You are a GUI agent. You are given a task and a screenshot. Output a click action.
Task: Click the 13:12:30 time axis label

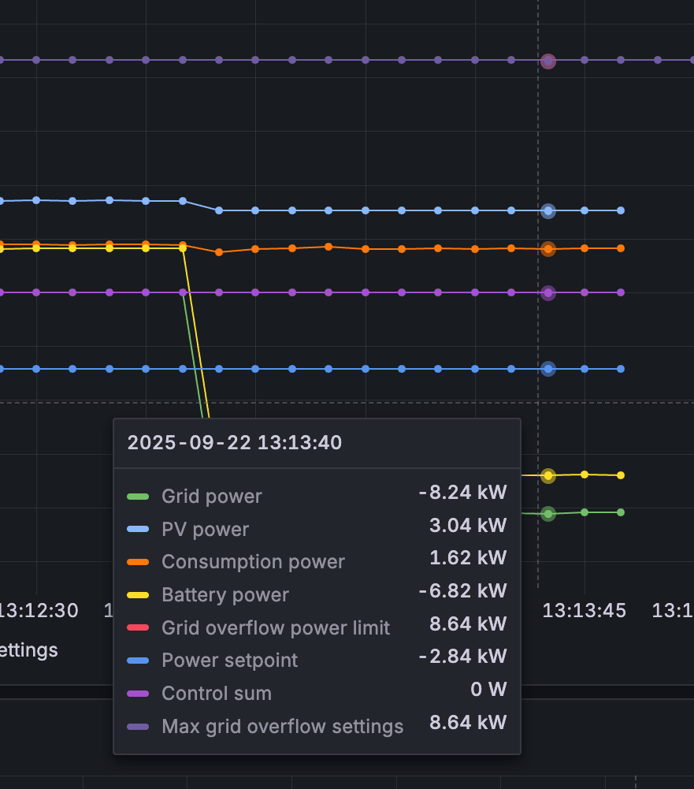[x=38, y=611]
